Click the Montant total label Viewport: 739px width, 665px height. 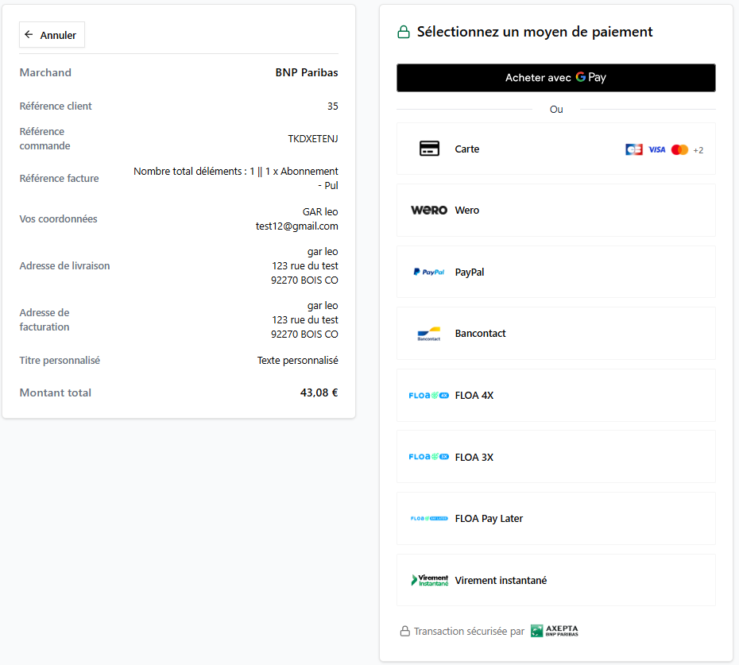pyautogui.click(x=55, y=392)
